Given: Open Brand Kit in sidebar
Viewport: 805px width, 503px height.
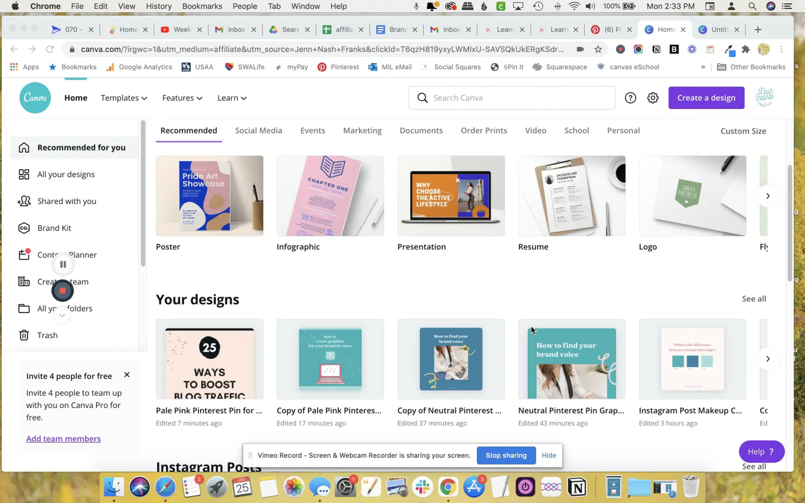Looking at the screenshot, I should [54, 228].
